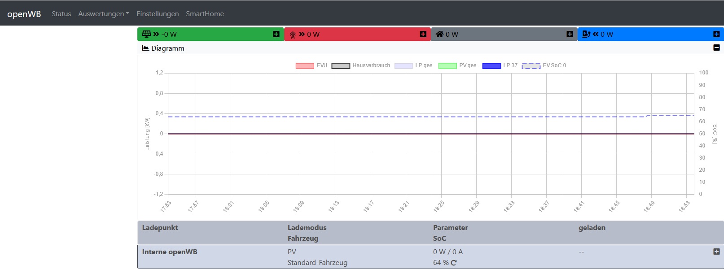Screen dimensions: 724x269
Task: Click the Diagramm chart icon
Action: (x=145, y=48)
